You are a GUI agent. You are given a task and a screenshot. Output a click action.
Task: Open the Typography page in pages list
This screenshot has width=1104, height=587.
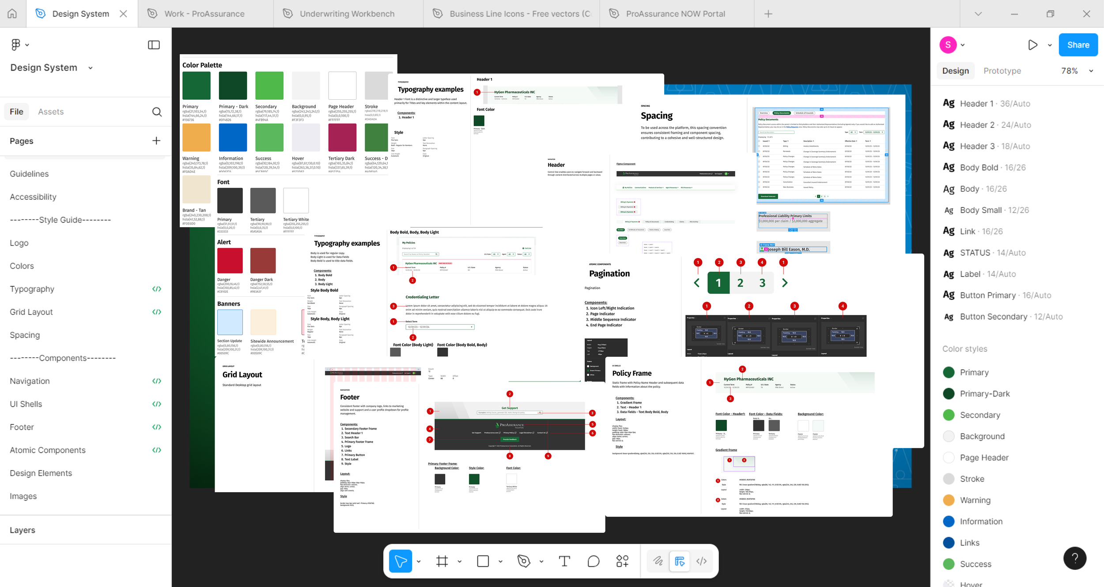click(x=32, y=289)
